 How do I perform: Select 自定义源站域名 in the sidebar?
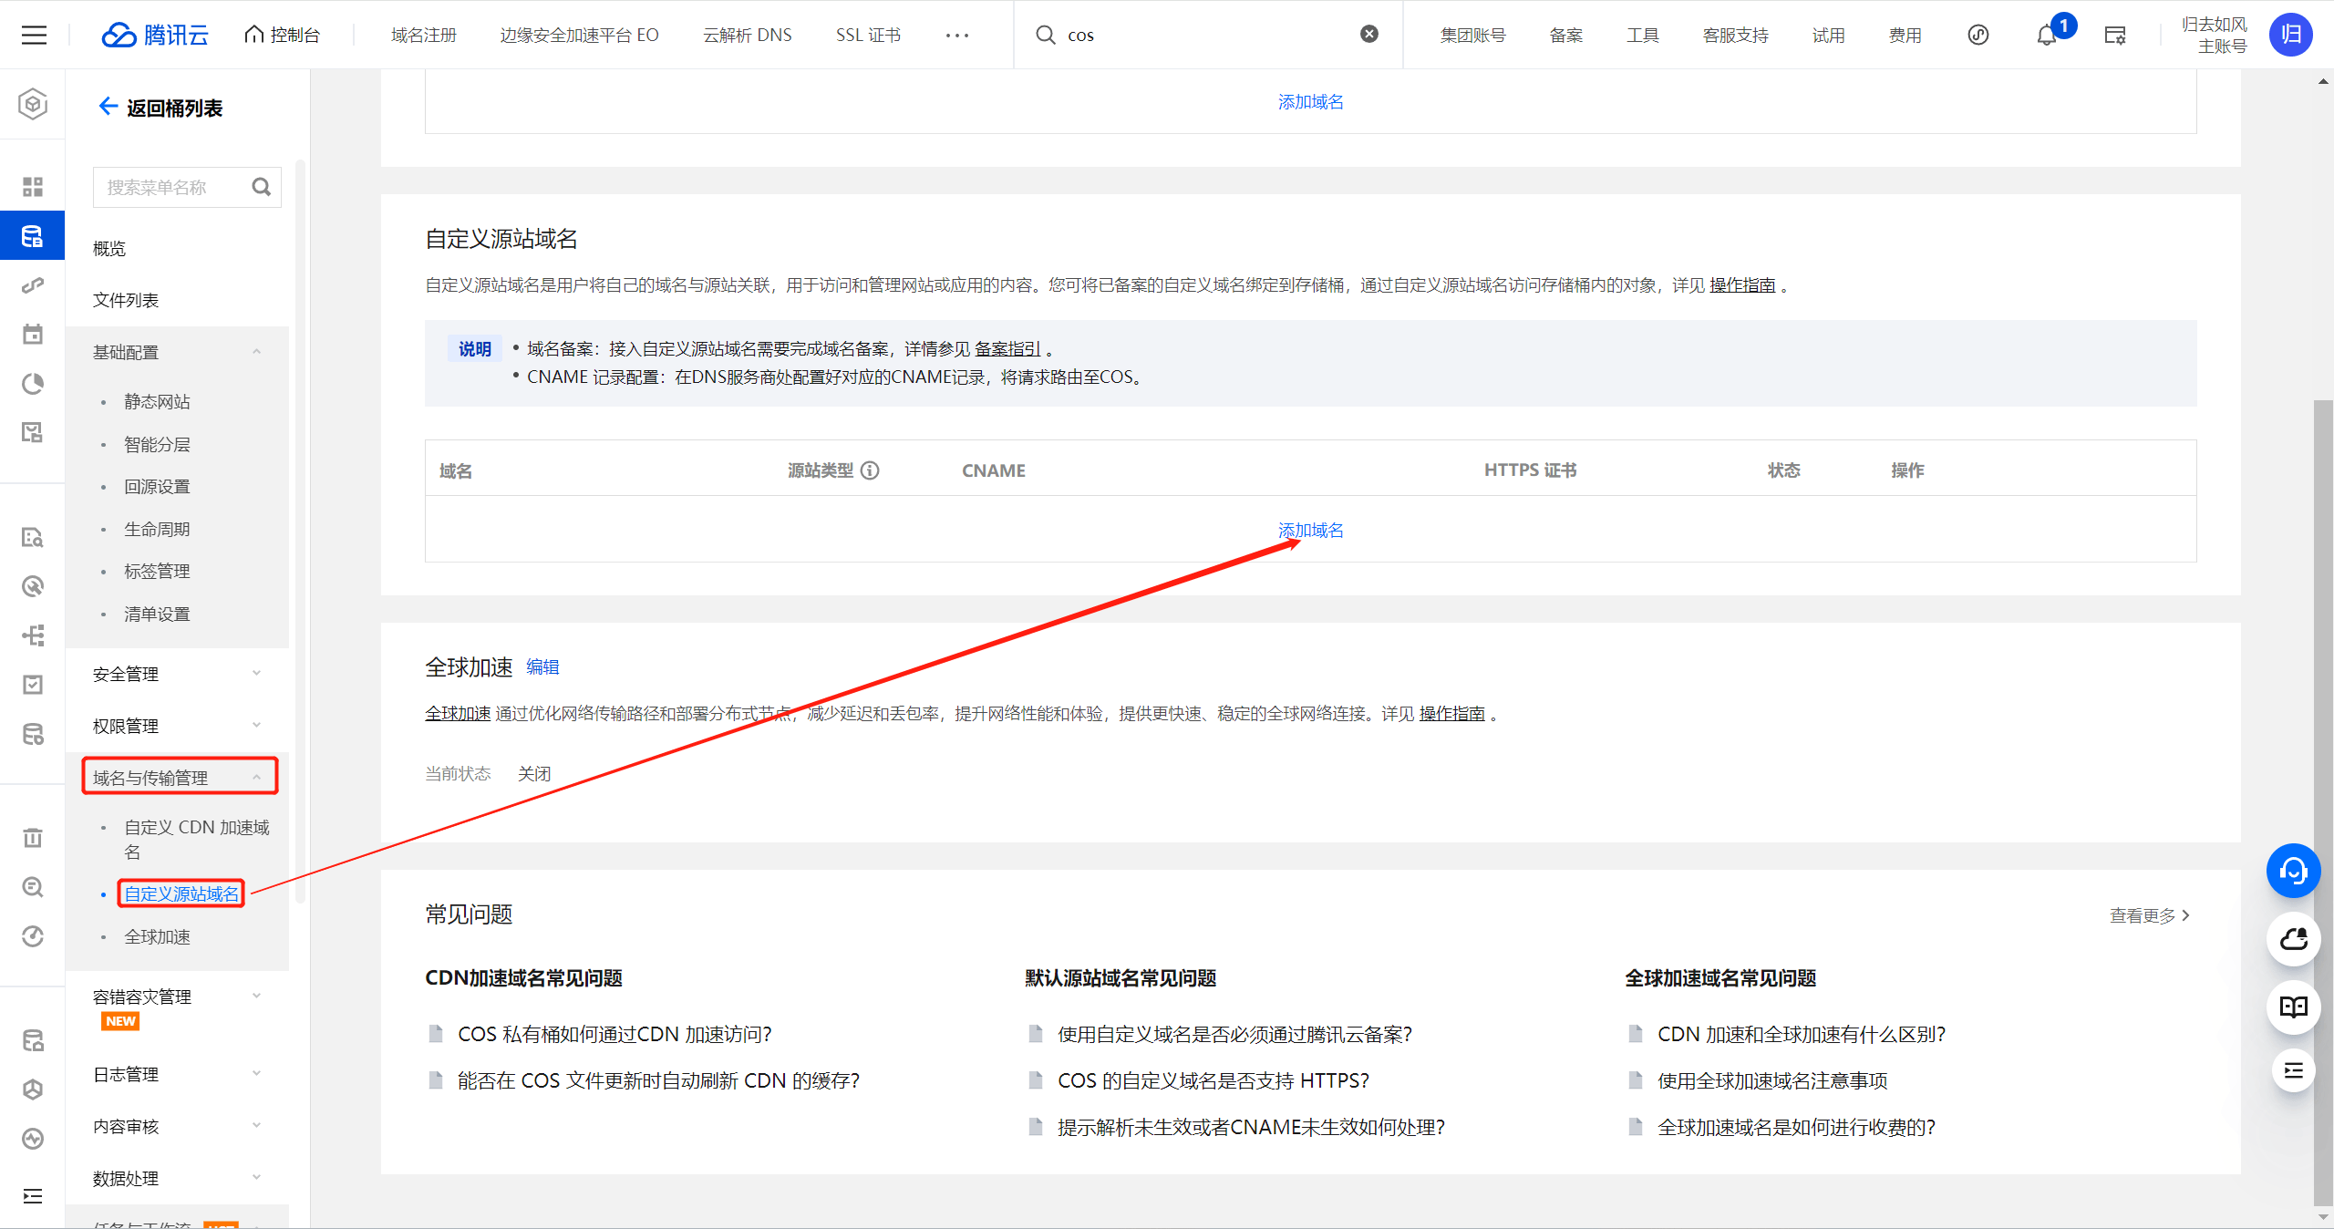tap(181, 893)
